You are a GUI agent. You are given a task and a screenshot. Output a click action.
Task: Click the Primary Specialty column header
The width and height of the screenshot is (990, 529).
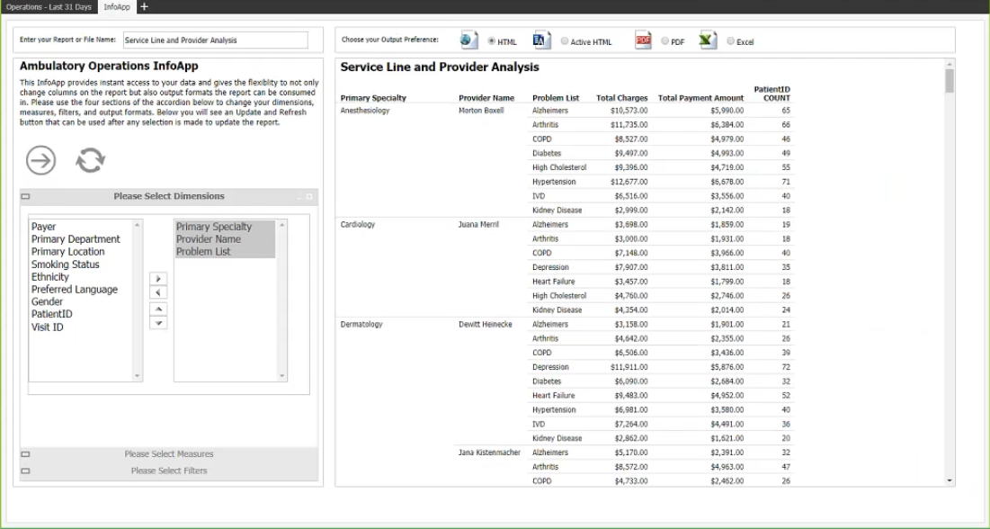point(373,98)
